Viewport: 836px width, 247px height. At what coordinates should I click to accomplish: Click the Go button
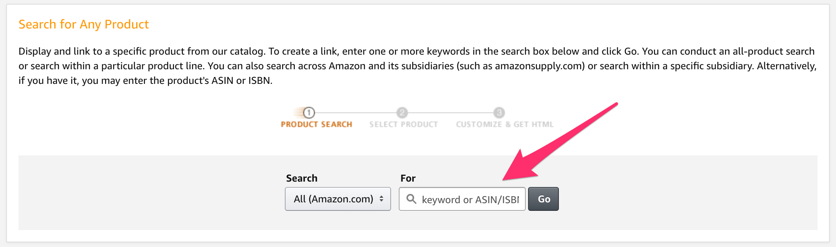[543, 199]
